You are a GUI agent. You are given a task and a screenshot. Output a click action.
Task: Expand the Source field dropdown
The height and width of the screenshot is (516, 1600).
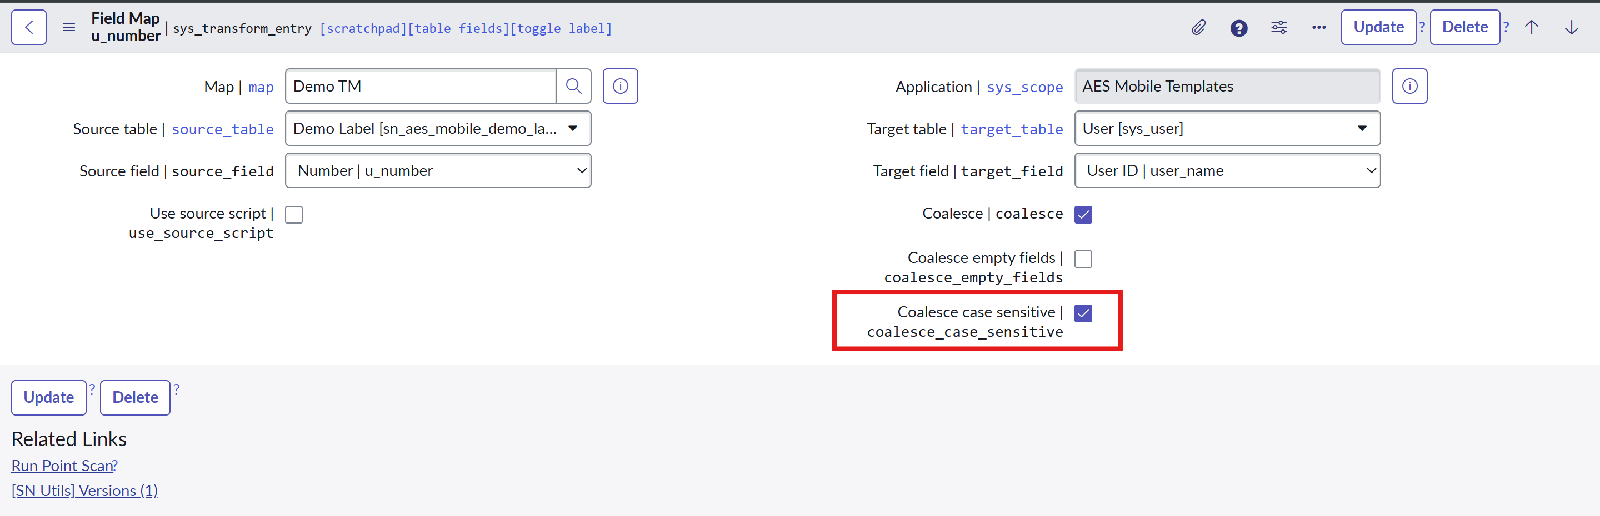coord(438,170)
